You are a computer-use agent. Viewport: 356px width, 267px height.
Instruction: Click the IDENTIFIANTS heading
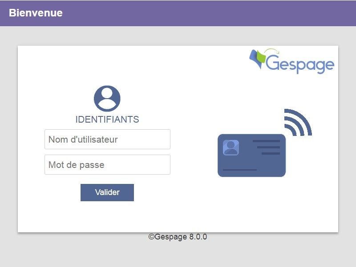coord(107,120)
